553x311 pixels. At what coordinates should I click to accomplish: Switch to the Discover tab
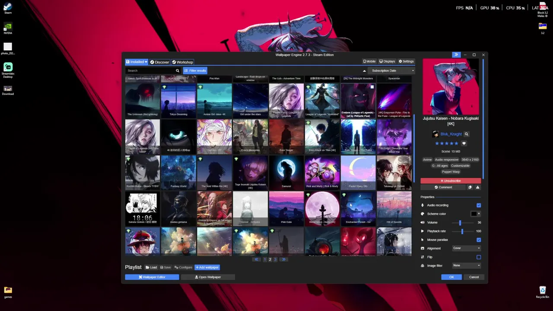pyautogui.click(x=159, y=62)
